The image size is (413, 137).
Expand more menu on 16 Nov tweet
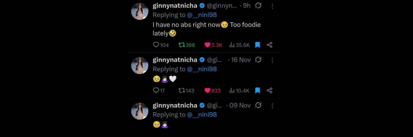click(272, 60)
